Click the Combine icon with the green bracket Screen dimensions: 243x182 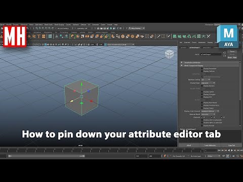[x=73, y=36]
